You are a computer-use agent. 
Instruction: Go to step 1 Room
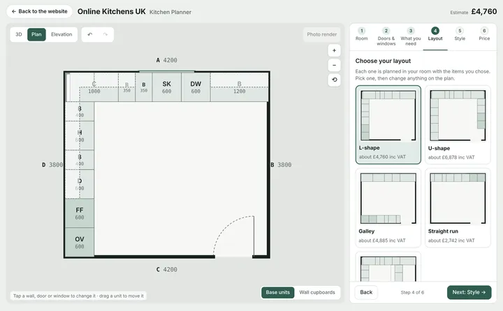pos(362,34)
